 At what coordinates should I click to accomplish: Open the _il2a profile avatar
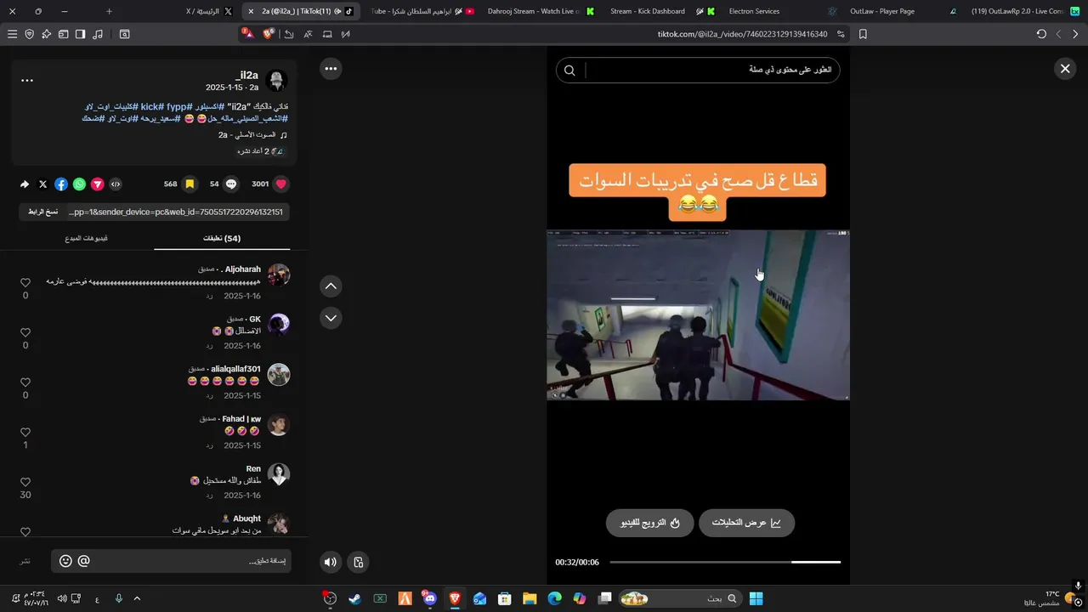pyautogui.click(x=276, y=81)
